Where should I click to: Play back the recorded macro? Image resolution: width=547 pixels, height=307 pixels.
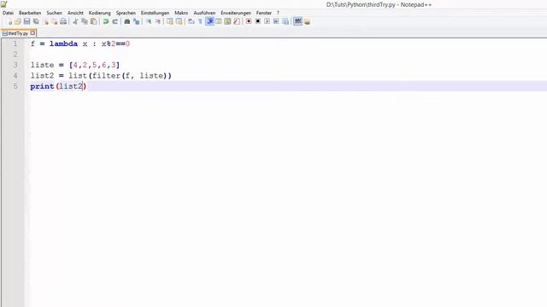tap(267, 21)
